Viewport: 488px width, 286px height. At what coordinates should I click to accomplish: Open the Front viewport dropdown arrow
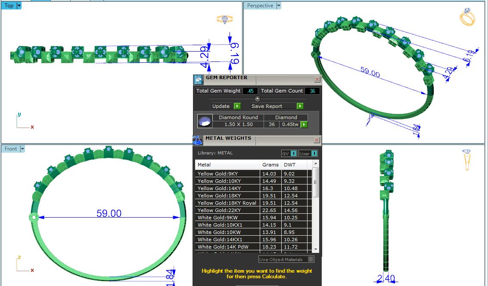pos(22,149)
